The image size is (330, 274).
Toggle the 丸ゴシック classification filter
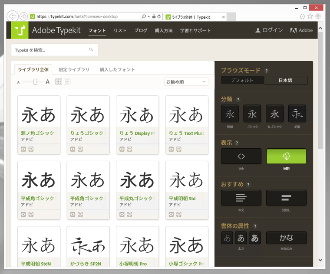[x=275, y=114]
